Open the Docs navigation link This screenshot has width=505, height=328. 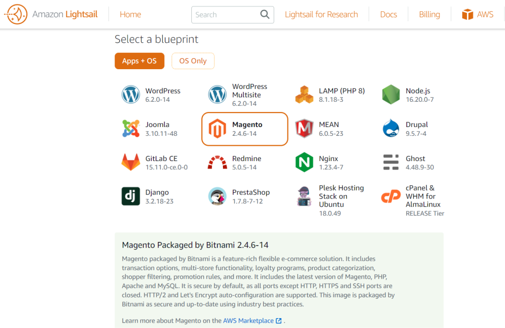coord(388,14)
